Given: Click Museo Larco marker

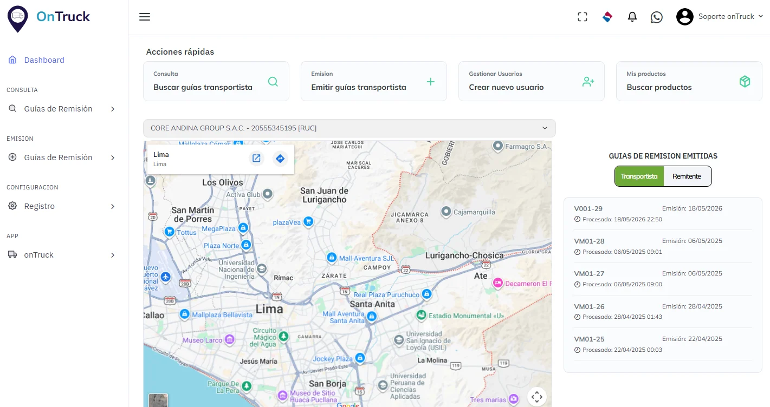Looking at the screenshot, I should click(x=230, y=339).
